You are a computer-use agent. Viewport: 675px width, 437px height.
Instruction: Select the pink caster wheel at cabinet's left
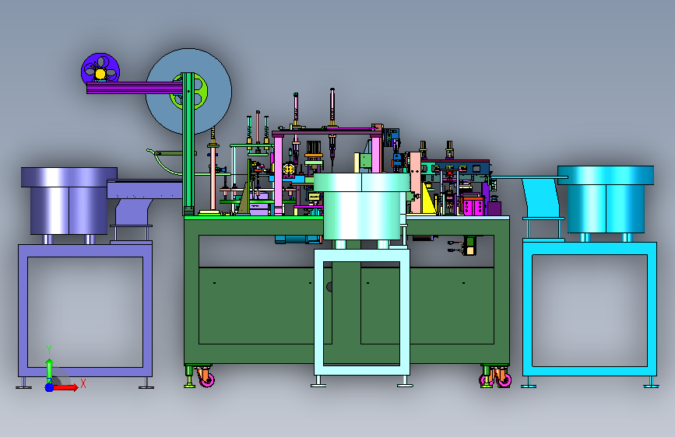207,379
